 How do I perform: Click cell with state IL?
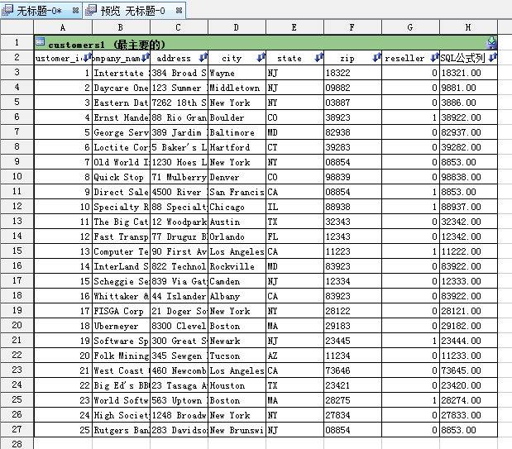(294, 207)
